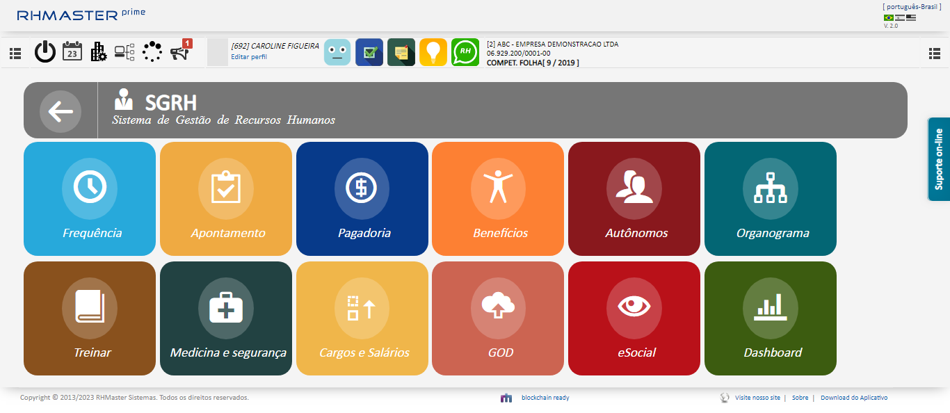Screen dimensions: 950x413
Task: Open the sticky notes icon
Action: [x=401, y=52]
